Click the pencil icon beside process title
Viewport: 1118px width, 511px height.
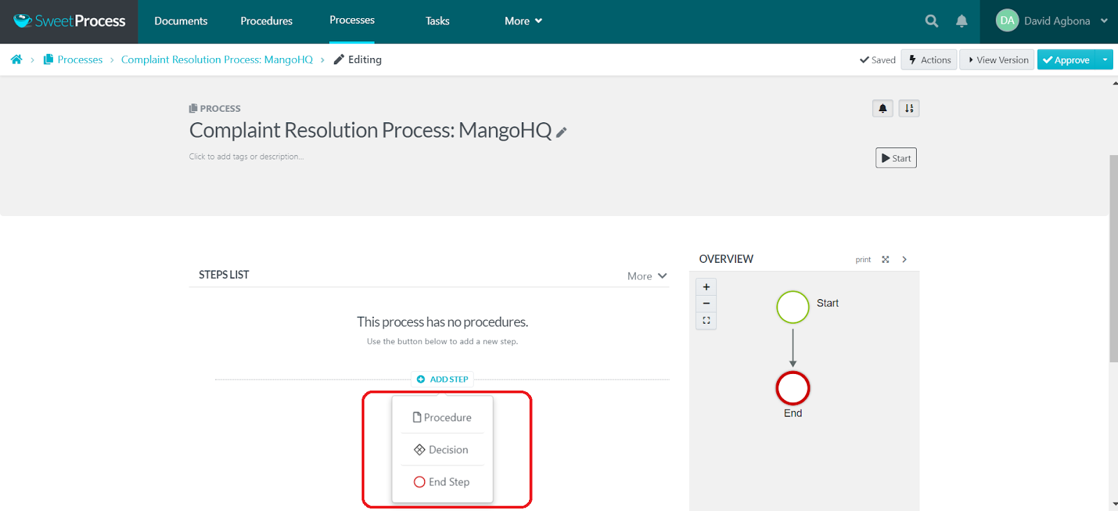[561, 131]
